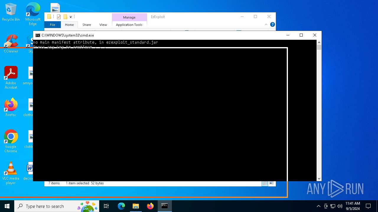Click the taskbar search box
Screen dimensions: 378x212
pyautogui.click(x=57, y=206)
